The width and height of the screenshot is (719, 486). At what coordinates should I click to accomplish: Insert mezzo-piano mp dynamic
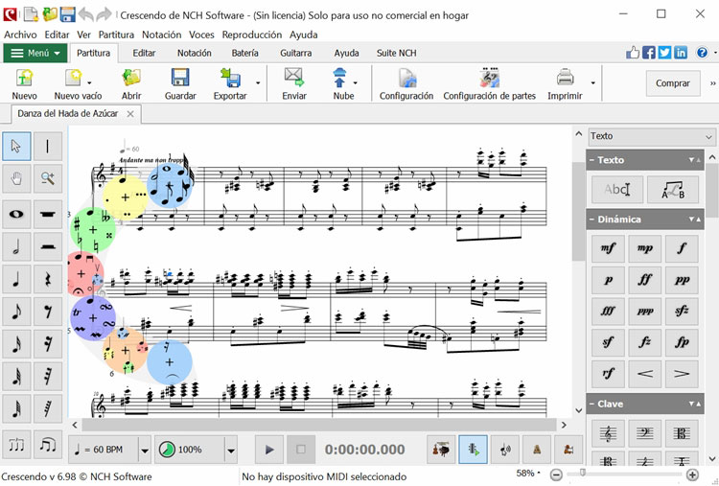point(645,248)
